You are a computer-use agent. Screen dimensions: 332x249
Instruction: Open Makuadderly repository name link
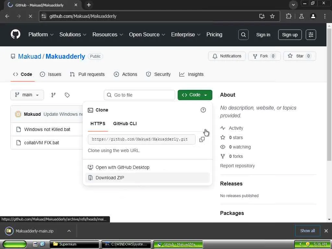coord(65,56)
